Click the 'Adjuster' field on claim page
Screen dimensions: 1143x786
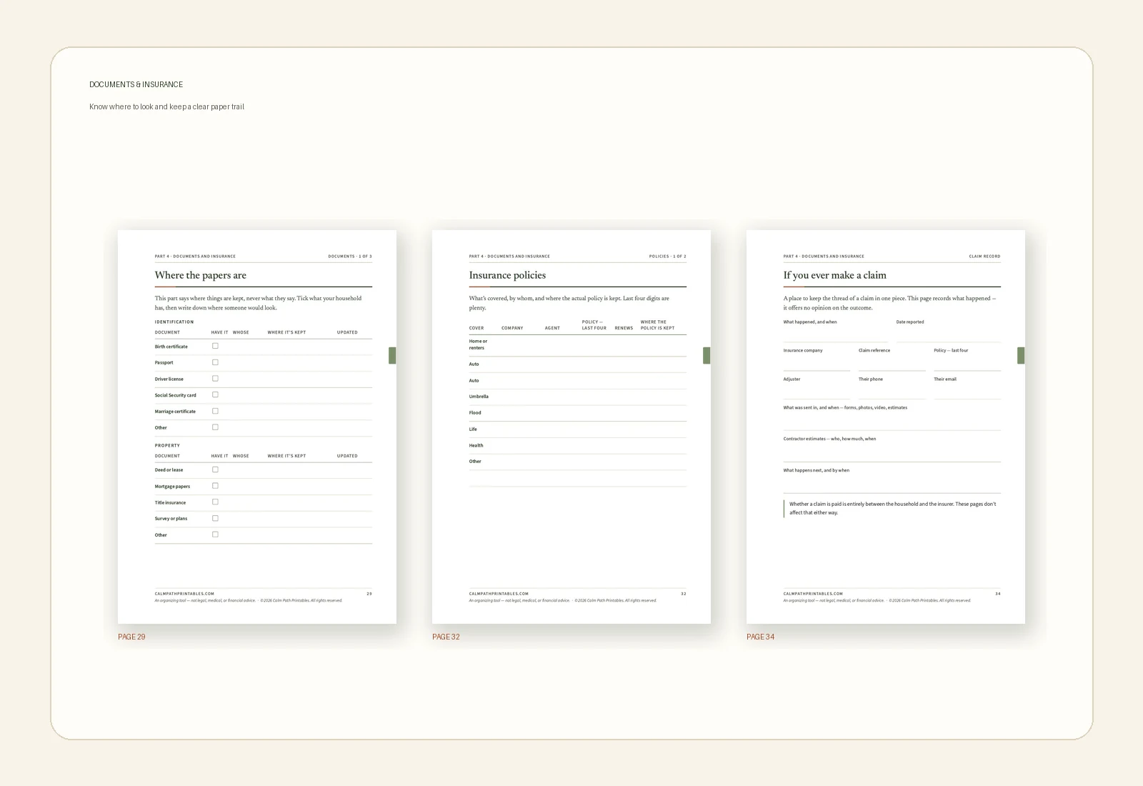point(817,387)
